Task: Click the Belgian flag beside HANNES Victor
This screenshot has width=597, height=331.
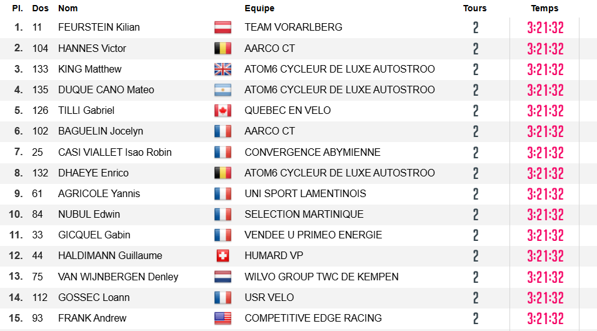Action: [x=223, y=48]
